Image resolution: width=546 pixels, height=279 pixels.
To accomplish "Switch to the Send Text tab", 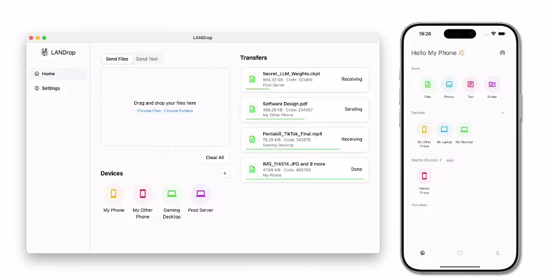I will pyautogui.click(x=147, y=59).
